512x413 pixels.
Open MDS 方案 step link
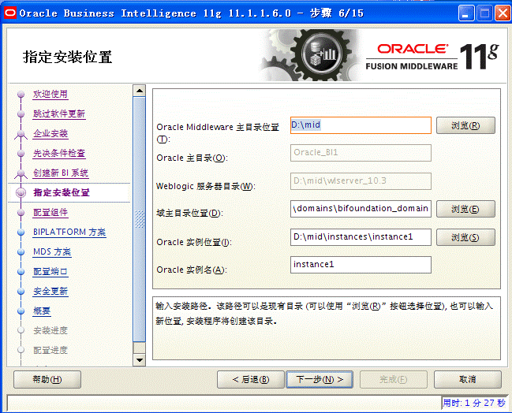click(x=52, y=252)
